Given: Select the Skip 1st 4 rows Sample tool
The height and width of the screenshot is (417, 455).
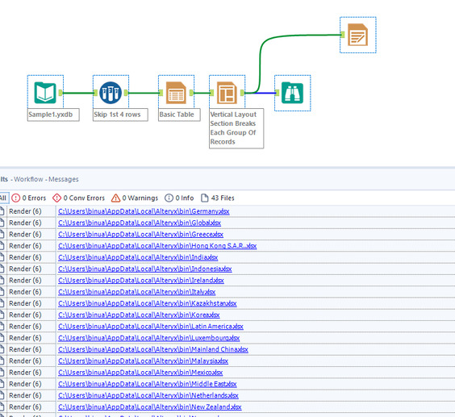Looking at the screenshot, I should click(111, 93).
